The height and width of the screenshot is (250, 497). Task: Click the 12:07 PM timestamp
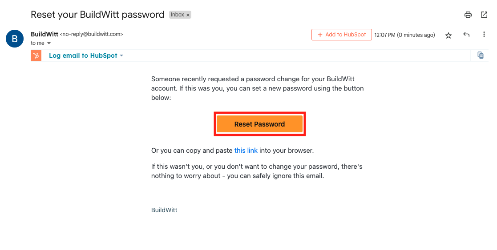point(385,35)
